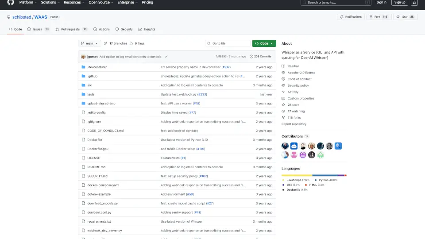
Task: Open the 209 Commits history
Action: click(260, 57)
